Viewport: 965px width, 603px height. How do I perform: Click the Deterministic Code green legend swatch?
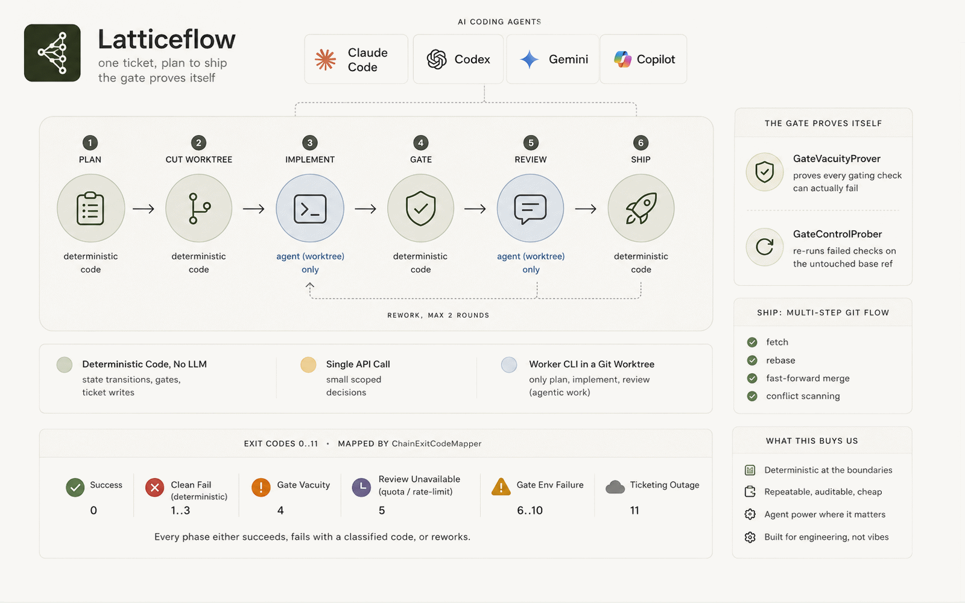tap(65, 365)
